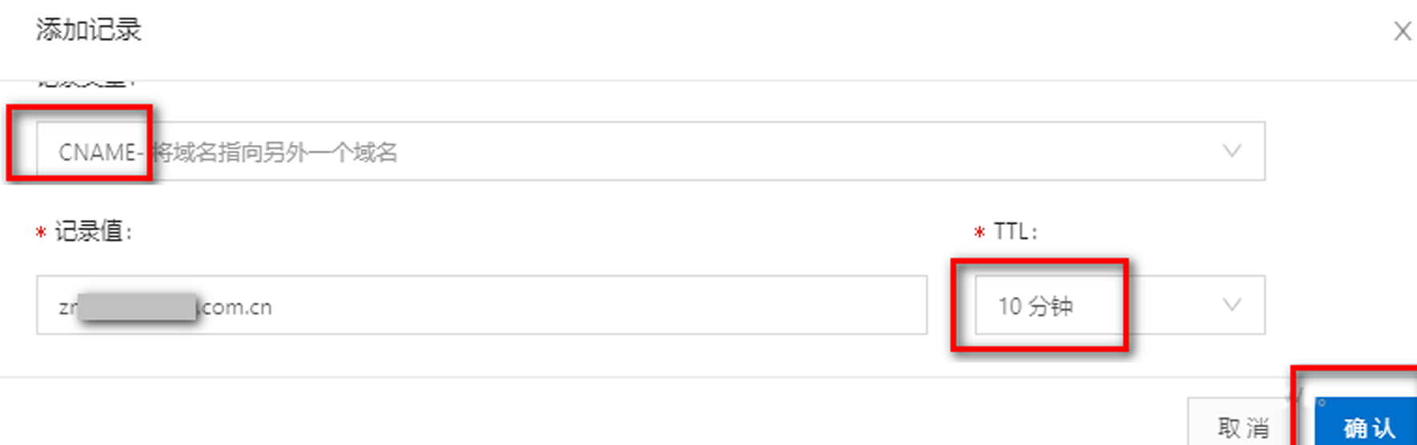This screenshot has width=1417, height=445.
Task: Select the CNAME text in type selector
Action: click(x=96, y=152)
